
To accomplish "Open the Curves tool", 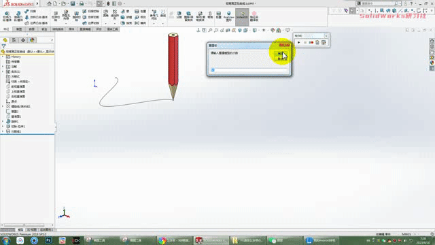I will [163, 14].
